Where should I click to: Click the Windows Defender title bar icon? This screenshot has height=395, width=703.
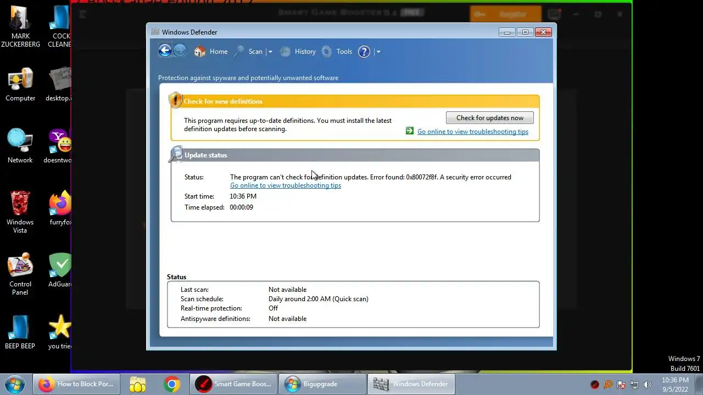click(155, 32)
